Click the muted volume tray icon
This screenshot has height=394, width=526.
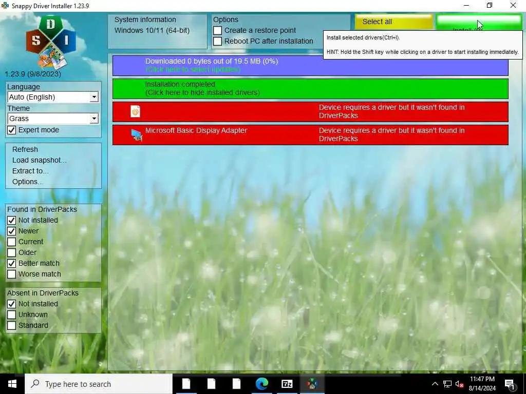(459, 384)
